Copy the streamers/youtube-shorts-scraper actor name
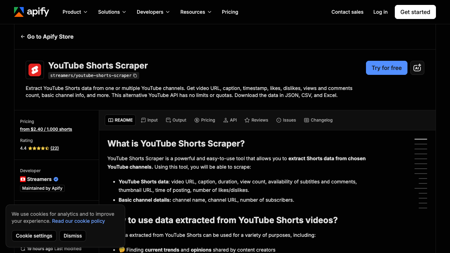This screenshot has width=450, height=253. point(135,76)
